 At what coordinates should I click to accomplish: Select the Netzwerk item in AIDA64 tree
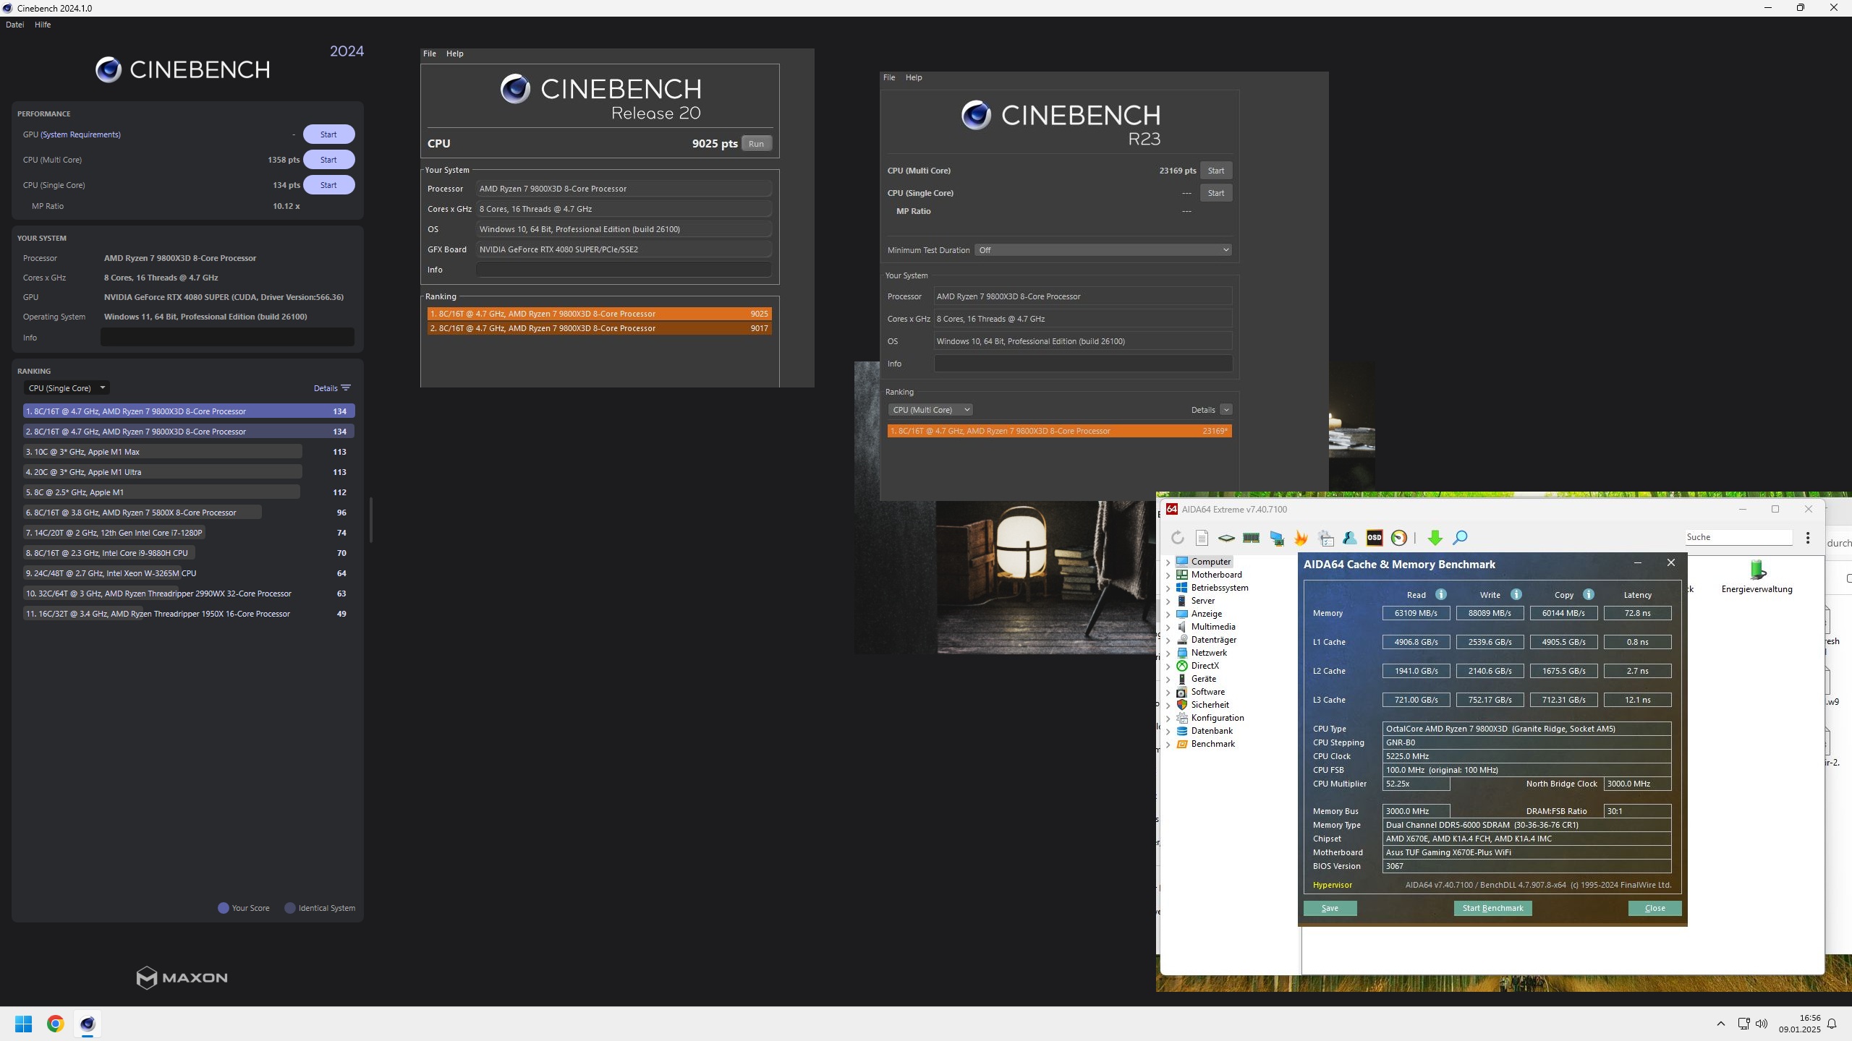point(1209,653)
